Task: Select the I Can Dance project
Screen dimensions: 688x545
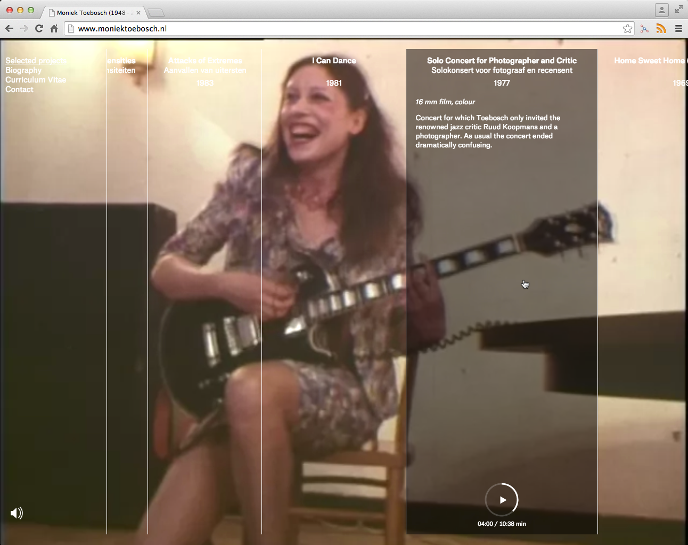Action: [334, 61]
